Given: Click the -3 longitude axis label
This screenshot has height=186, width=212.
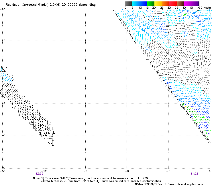Looking at the screenshot, I should click(168, 171).
